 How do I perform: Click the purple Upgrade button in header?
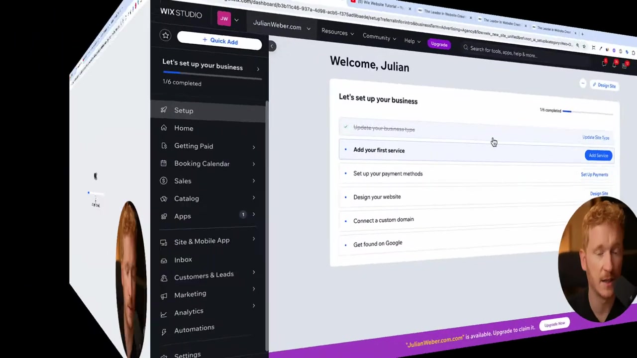439,44
